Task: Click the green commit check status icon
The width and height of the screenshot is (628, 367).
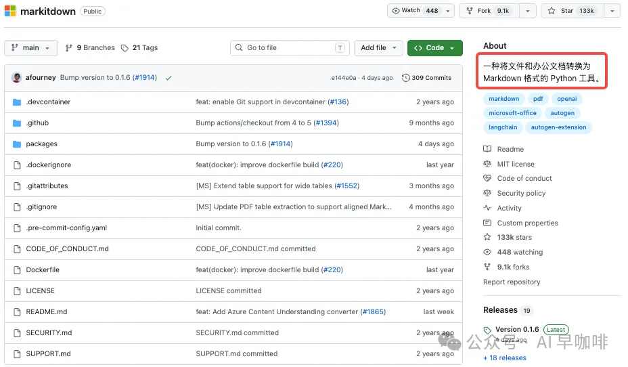Action: click(169, 78)
